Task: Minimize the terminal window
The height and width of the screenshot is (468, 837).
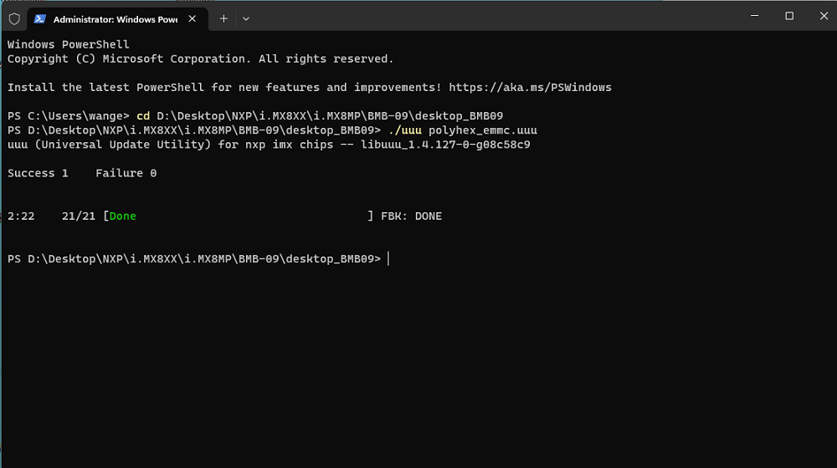Action: pos(754,16)
